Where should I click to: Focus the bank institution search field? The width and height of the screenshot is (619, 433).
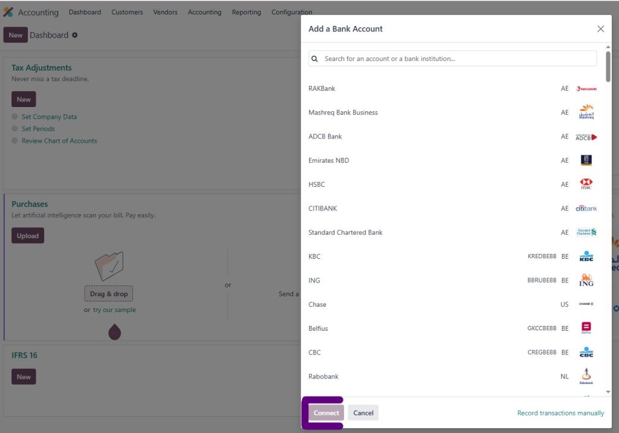(x=452, y=59)
